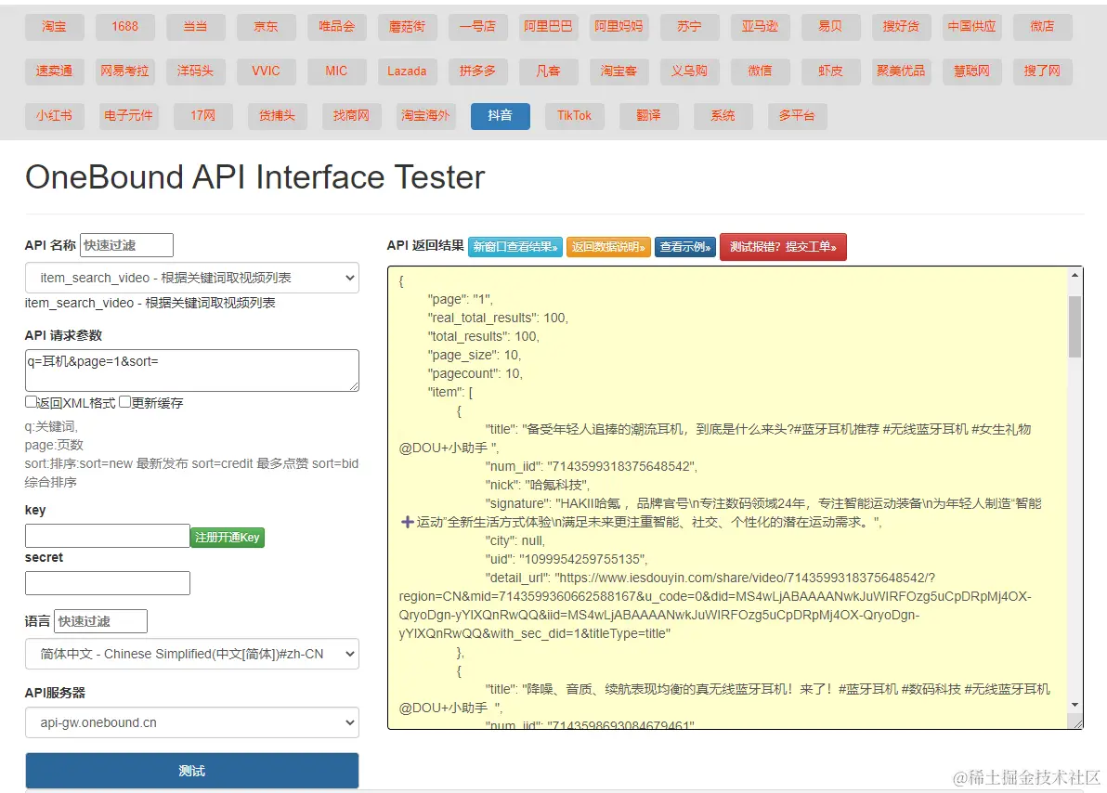Focus the API 名称 quick filter field
This screenshot has width=1107, height=793.
tap(126, 245)
